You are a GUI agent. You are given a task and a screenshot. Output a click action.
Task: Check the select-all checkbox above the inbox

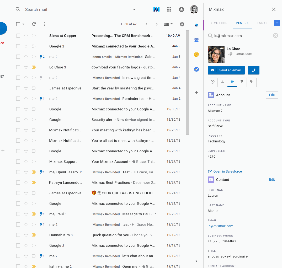tap(18, 24)
